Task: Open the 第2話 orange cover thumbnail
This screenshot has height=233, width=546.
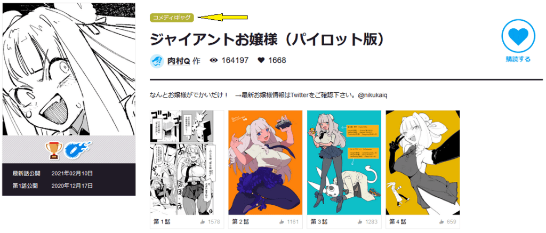Action: click(266, 163)
